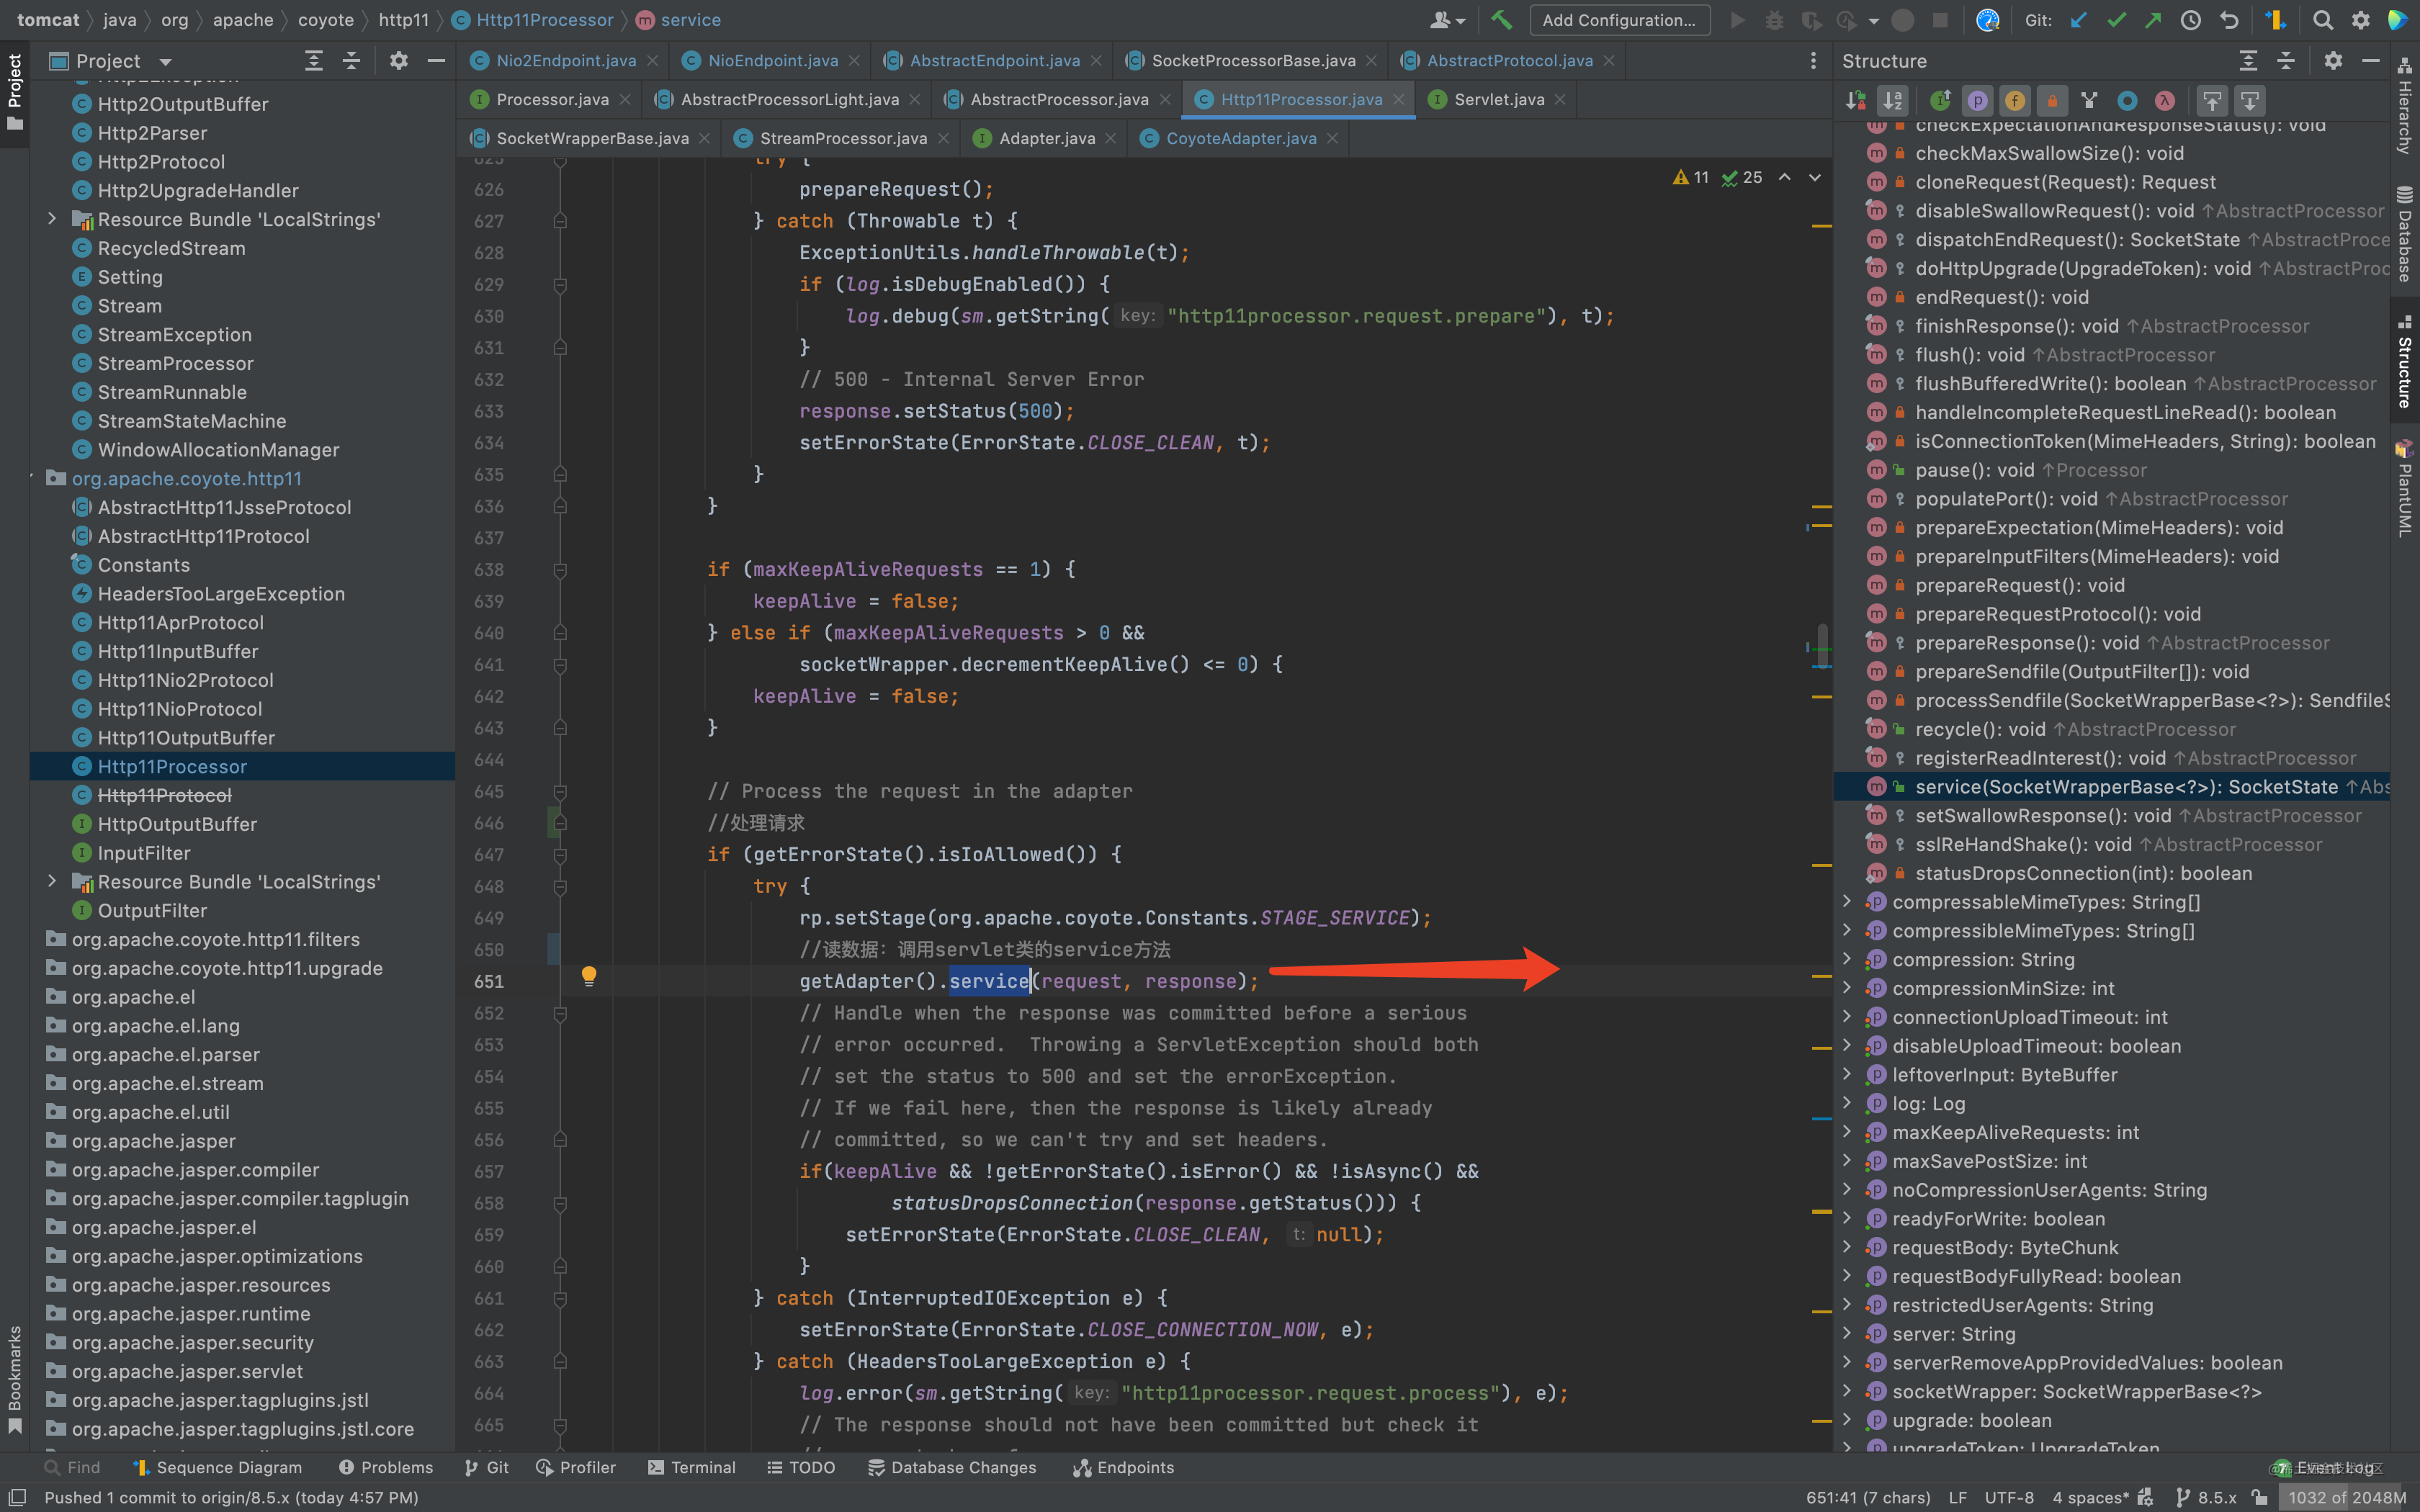Expand compressableMimeTypes property in Structure
2420x1512 pixels.
(x=1847, y=902)
